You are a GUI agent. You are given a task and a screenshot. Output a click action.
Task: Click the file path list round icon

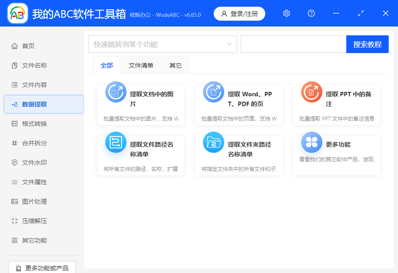click(116, 142)
